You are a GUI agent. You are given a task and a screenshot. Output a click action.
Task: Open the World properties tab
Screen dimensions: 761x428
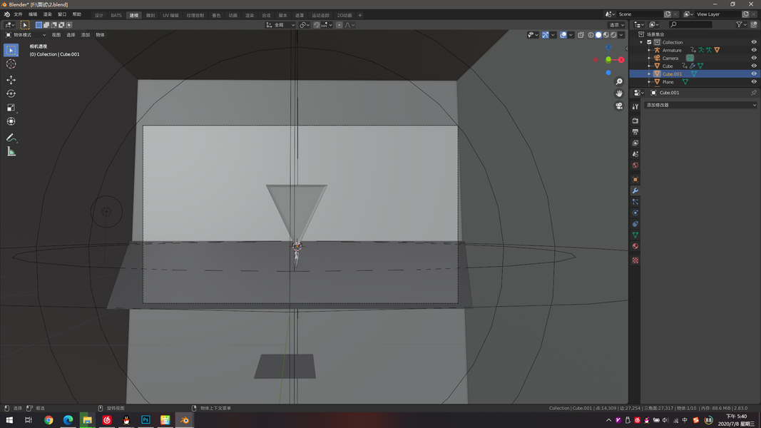[635, 165]
